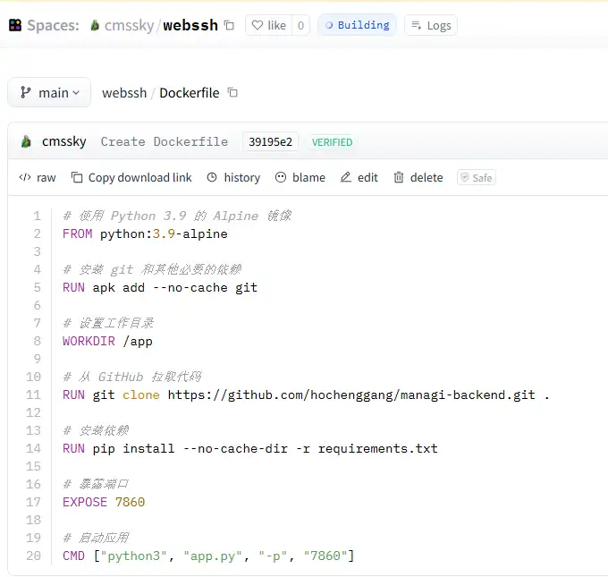The height and width of the screenshot is (577, 608).
Task: Open the cmssky user profile link
Action: point(129,25)
